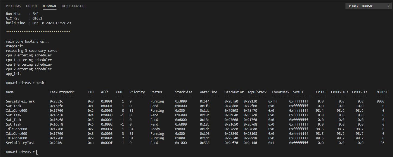
Task: Click the StackSize column header
Action: point(184,92)
